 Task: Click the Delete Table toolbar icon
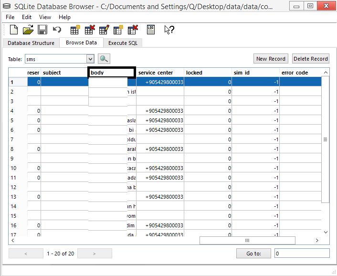click(89, 30)
